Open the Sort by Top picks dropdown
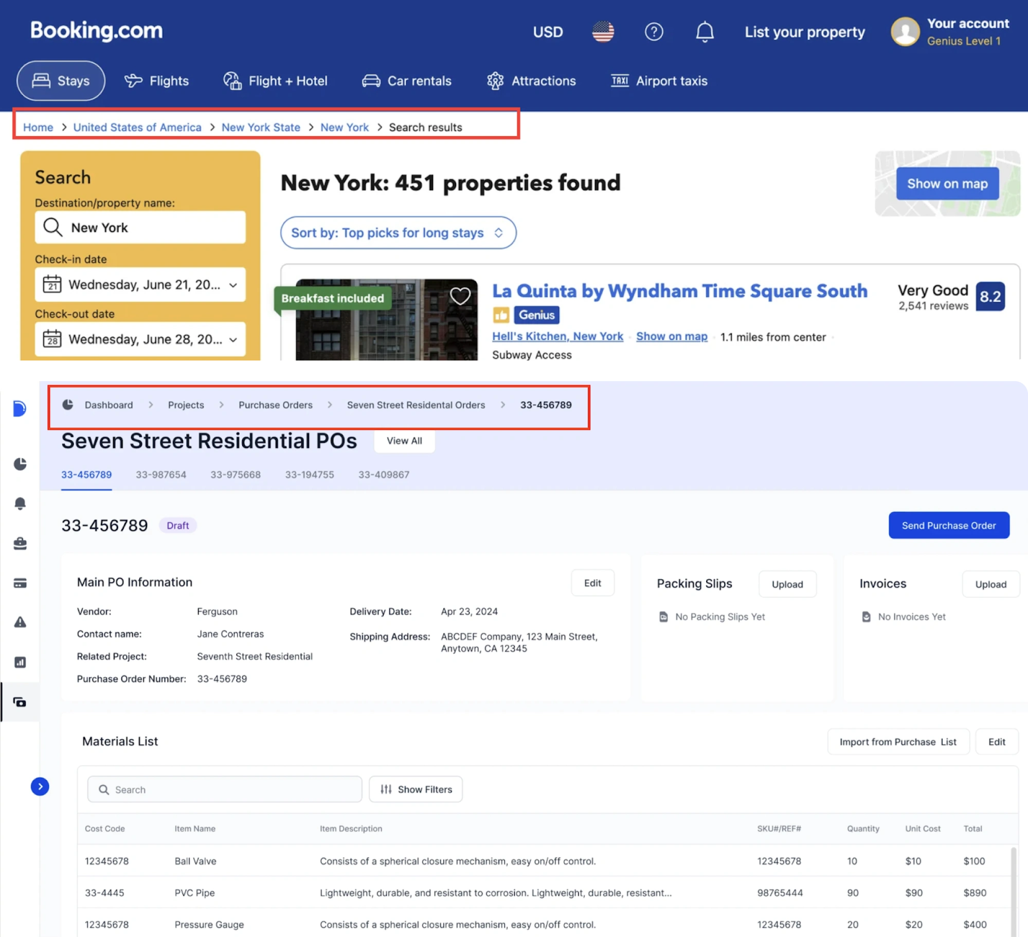The height and width of the screenshot is (937, 1028). 398,232
